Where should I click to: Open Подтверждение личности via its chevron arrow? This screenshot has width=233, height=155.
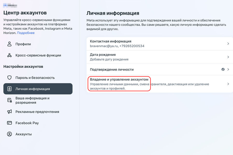tap(228, 69)
